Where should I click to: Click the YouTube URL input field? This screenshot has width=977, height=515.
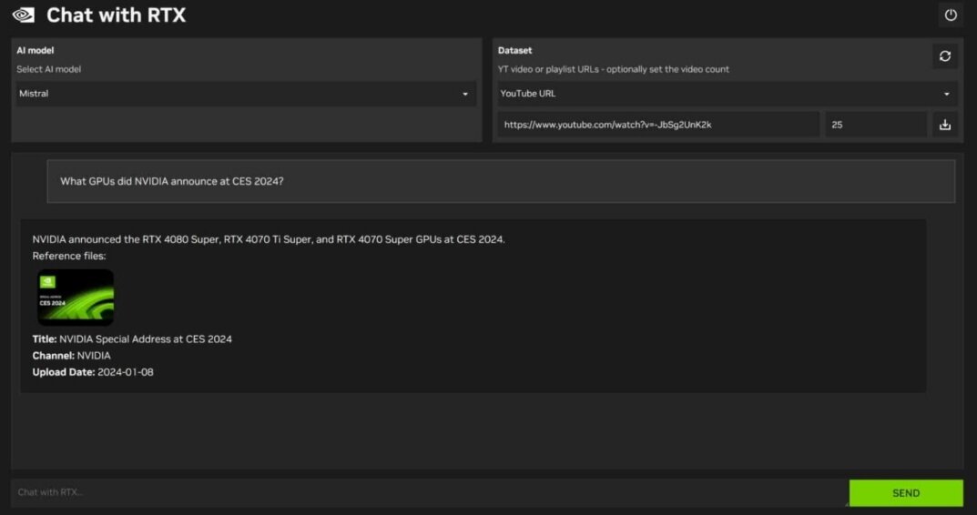point(658,125)
